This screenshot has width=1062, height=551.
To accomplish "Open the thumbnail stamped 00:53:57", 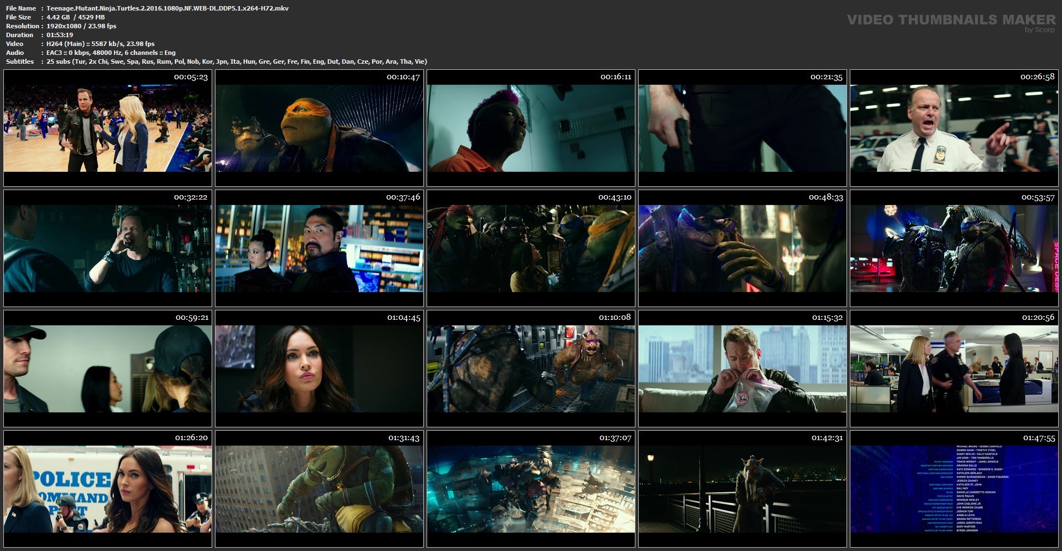I will 954,248.
